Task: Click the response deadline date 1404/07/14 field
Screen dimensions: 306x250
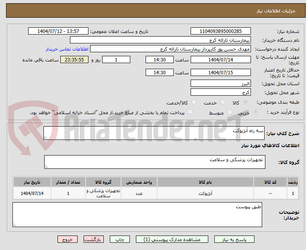Action: tap(220, 59)
